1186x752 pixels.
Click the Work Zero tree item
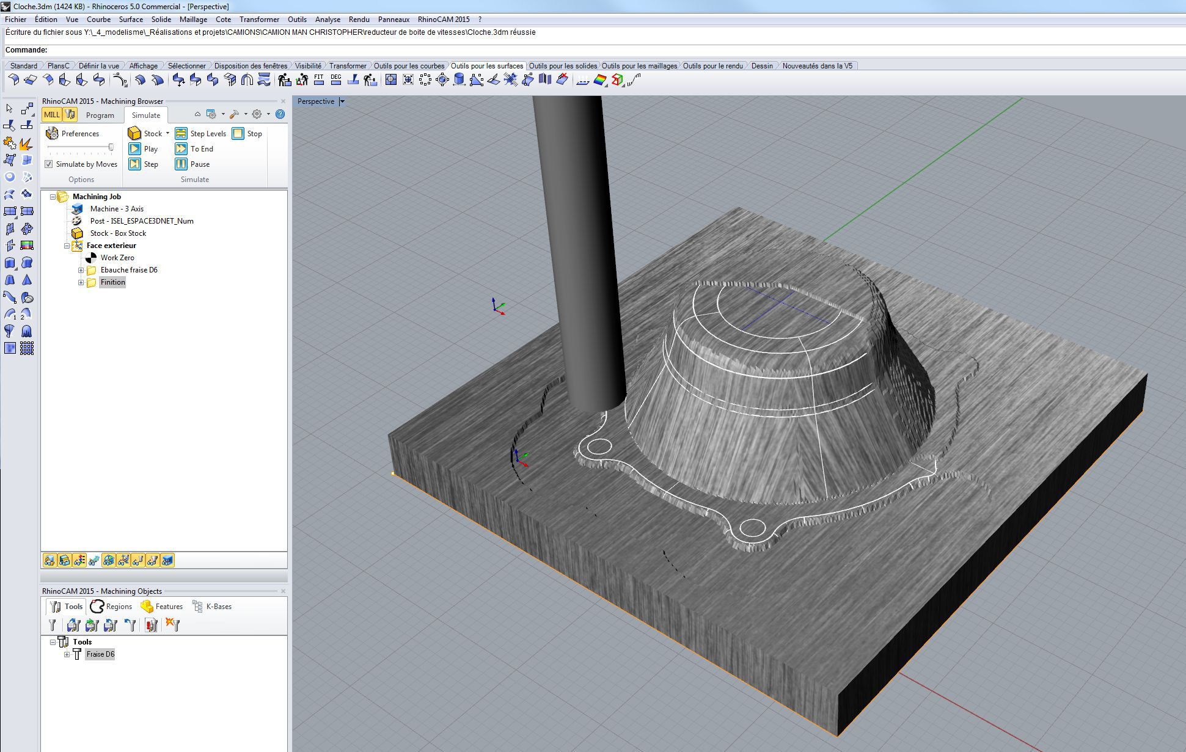(117, 258)
